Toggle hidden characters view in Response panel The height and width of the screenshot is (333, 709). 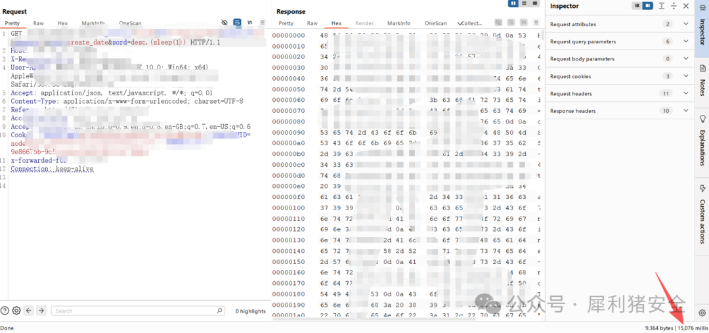[x=498, y=22]
